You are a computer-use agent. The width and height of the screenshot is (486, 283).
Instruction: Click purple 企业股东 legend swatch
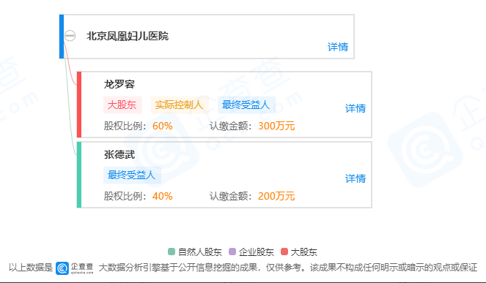tap(232, 252)
